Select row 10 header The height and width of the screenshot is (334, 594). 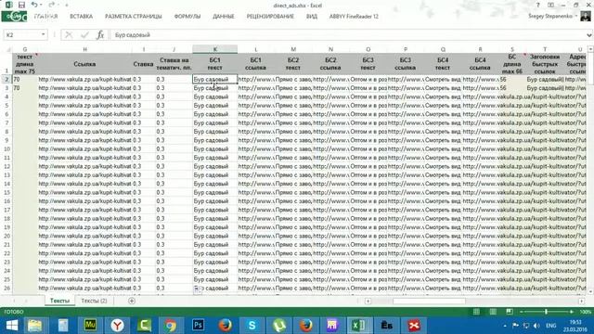[x=6, y=148]
